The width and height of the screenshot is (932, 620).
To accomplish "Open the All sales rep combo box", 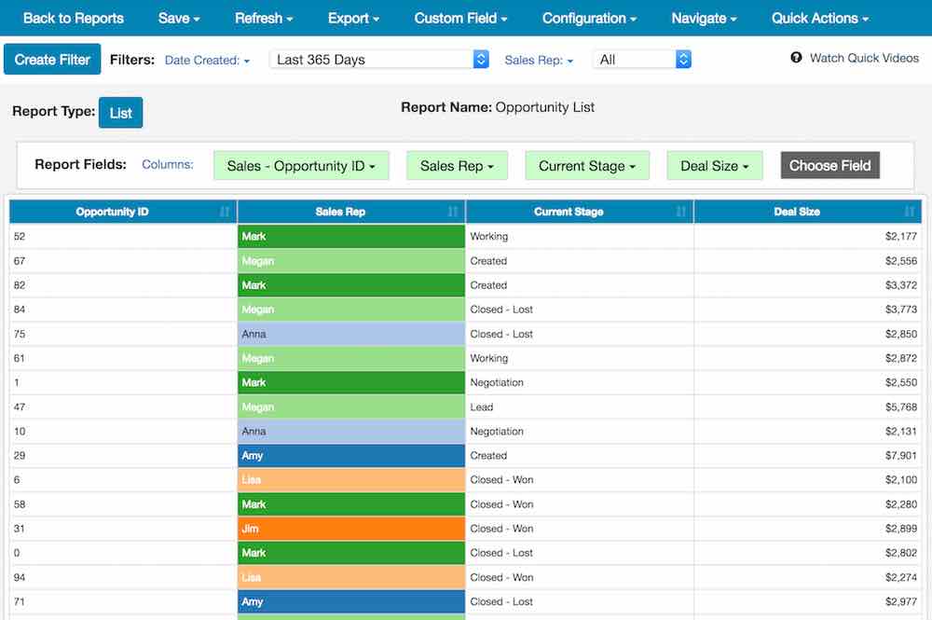I will (x=641, y=58).
